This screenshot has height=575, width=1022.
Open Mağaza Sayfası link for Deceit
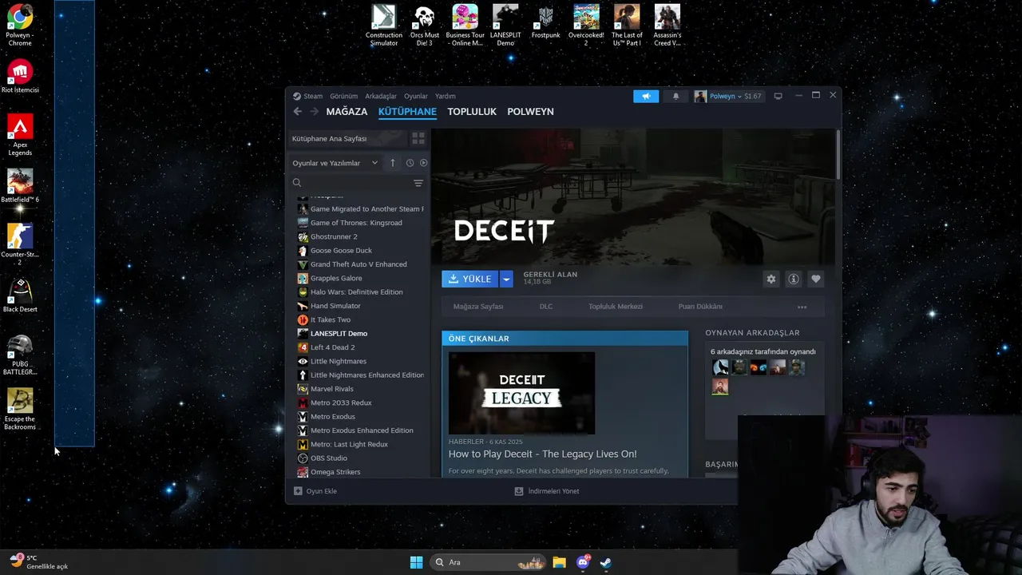click(x=478, y=307)
